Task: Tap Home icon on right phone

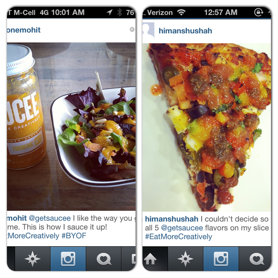Action: click(150, 259)
